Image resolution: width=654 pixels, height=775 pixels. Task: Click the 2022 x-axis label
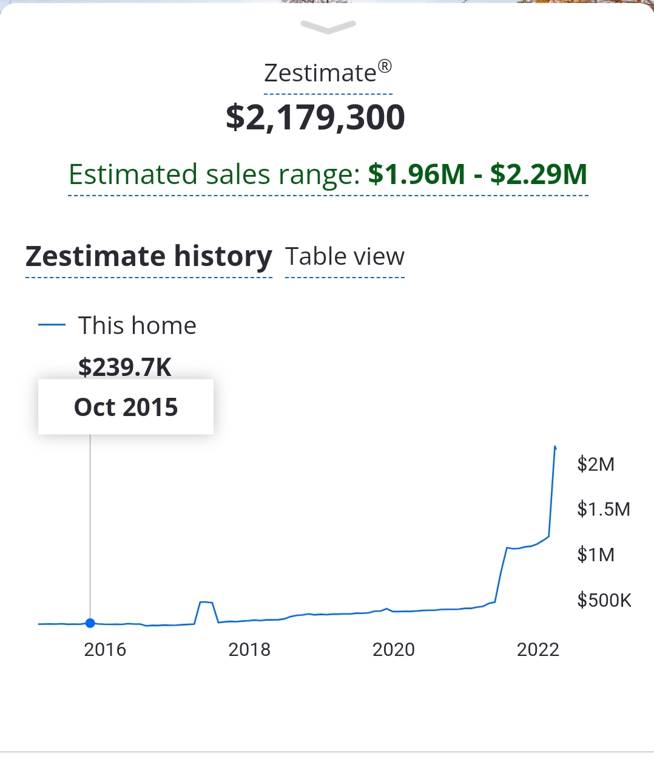tap(538, 649)
